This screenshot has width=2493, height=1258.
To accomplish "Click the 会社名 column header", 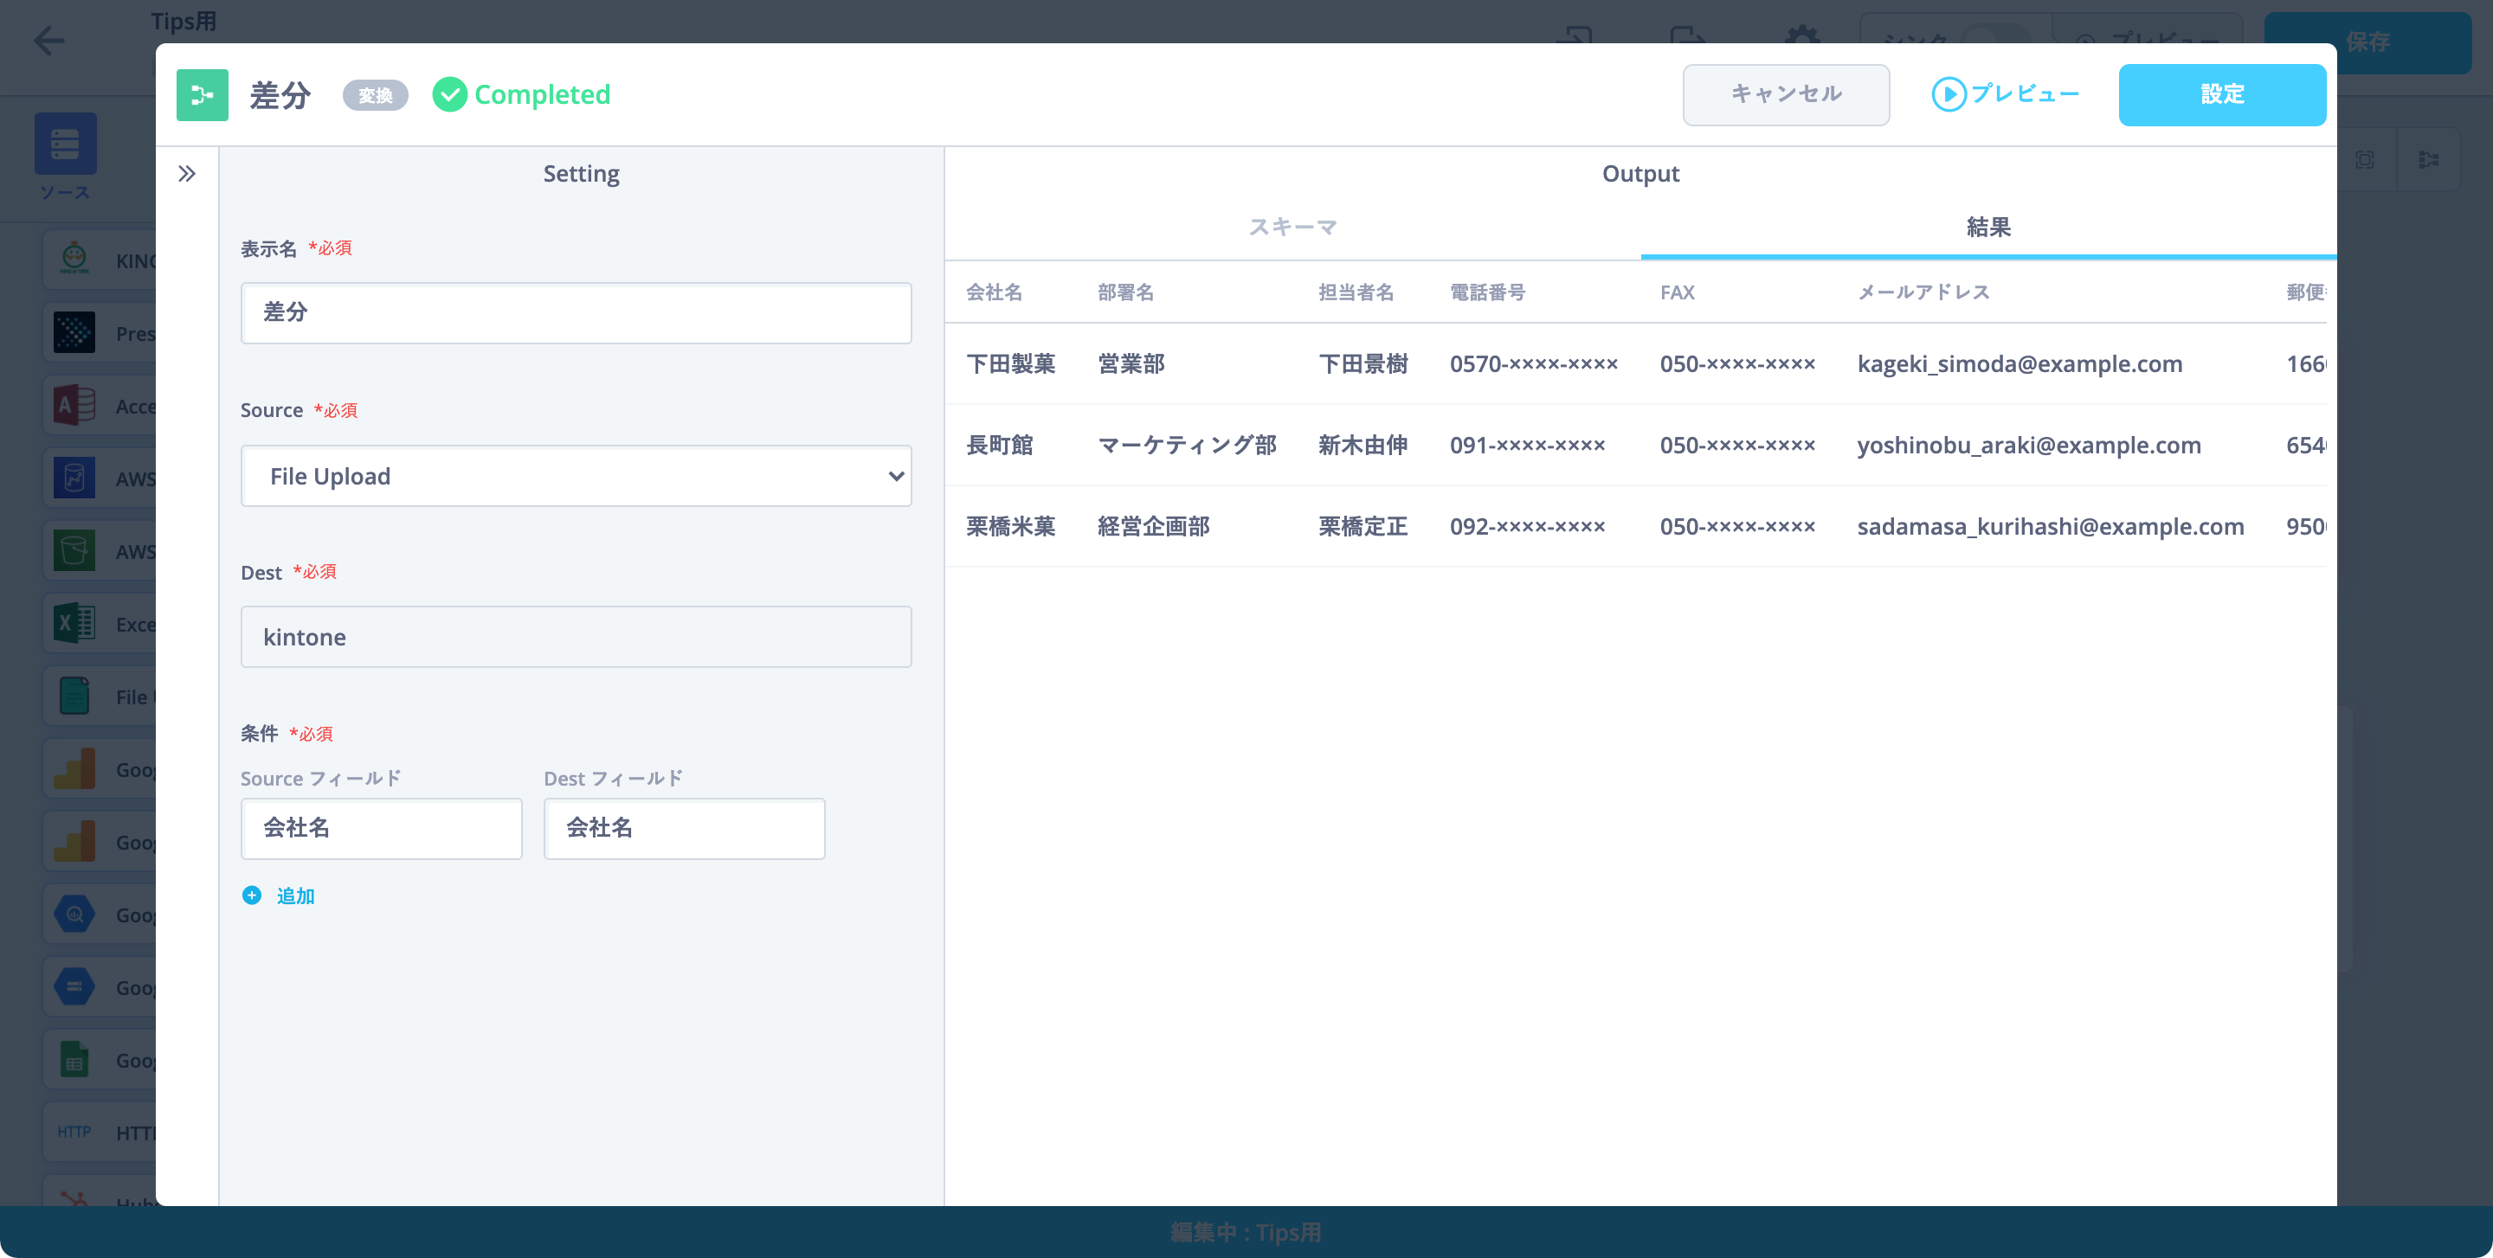I will pos(994,292).
